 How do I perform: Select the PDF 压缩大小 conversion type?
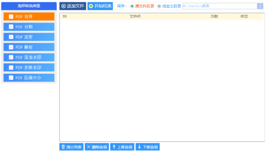29,78
